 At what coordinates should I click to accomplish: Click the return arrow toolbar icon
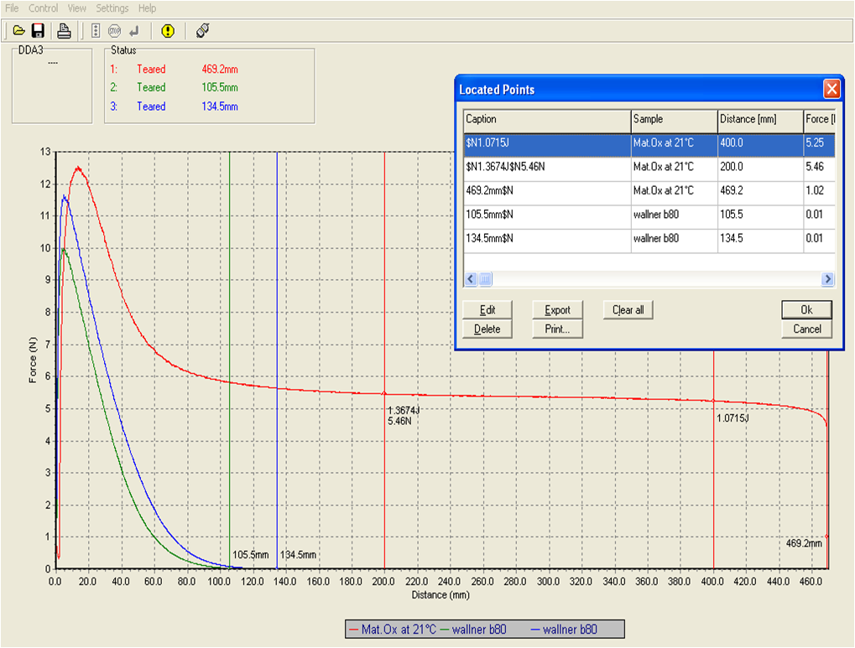point(134,31)
